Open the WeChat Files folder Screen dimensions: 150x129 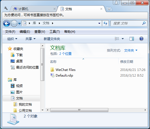65,70
